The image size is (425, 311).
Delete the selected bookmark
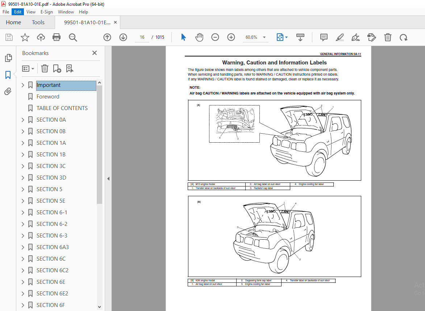point(45,68)
